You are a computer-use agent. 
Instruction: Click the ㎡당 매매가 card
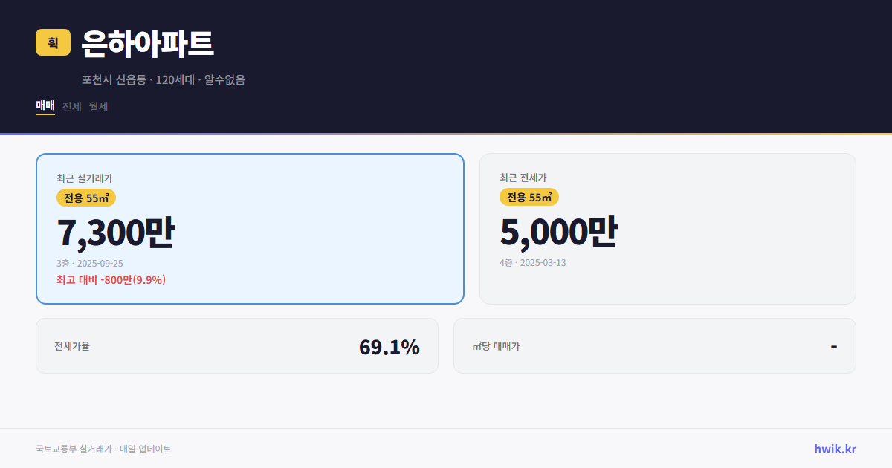click(x=654, y=345)
